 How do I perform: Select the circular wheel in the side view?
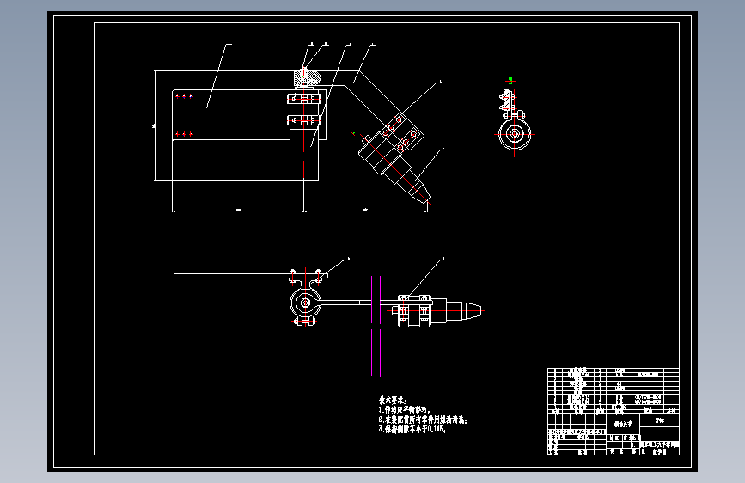(515, 134)
